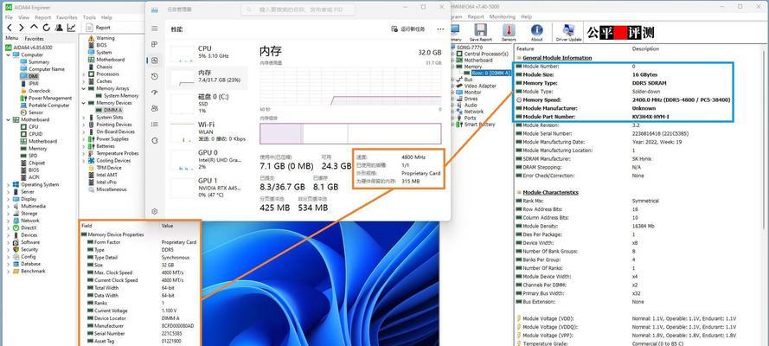
Task: Expand Processors node in DMI list
Action: [x=83, y=74]
